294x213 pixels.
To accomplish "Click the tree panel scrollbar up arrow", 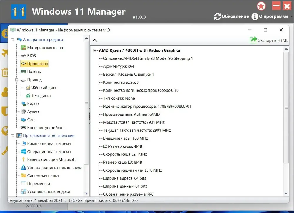I will 86,38.
